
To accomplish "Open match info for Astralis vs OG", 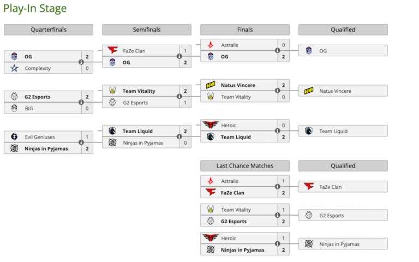I will click(x=277, y=51).
